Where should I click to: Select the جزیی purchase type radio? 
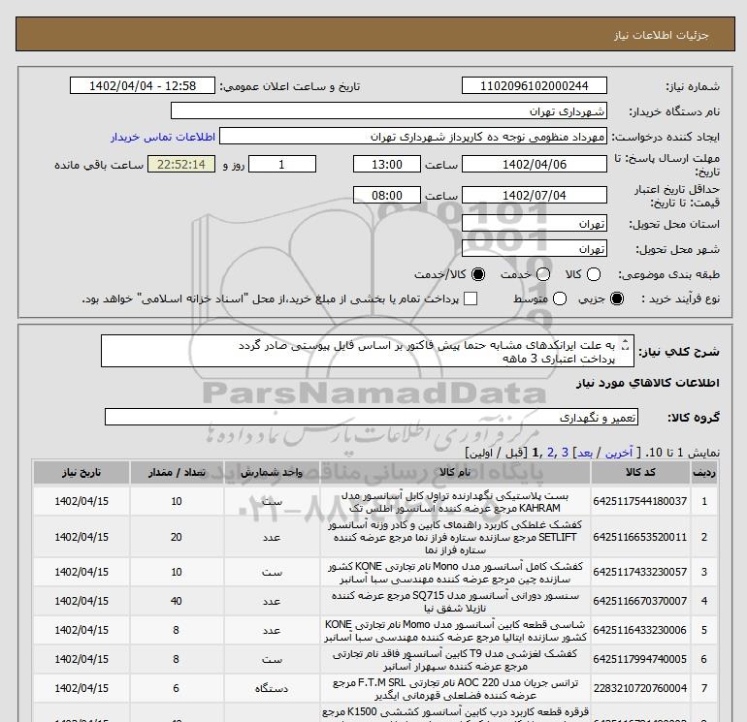616,298
